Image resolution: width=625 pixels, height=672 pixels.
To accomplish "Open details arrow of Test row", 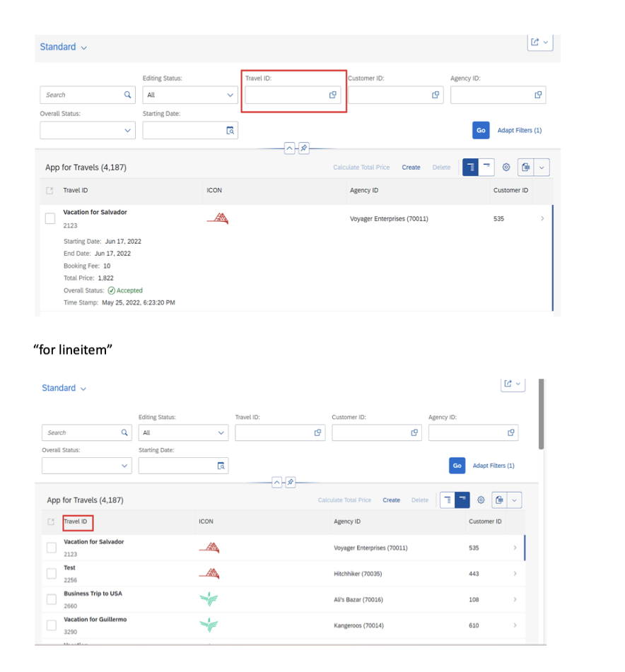I will click(x=515, y=574).
